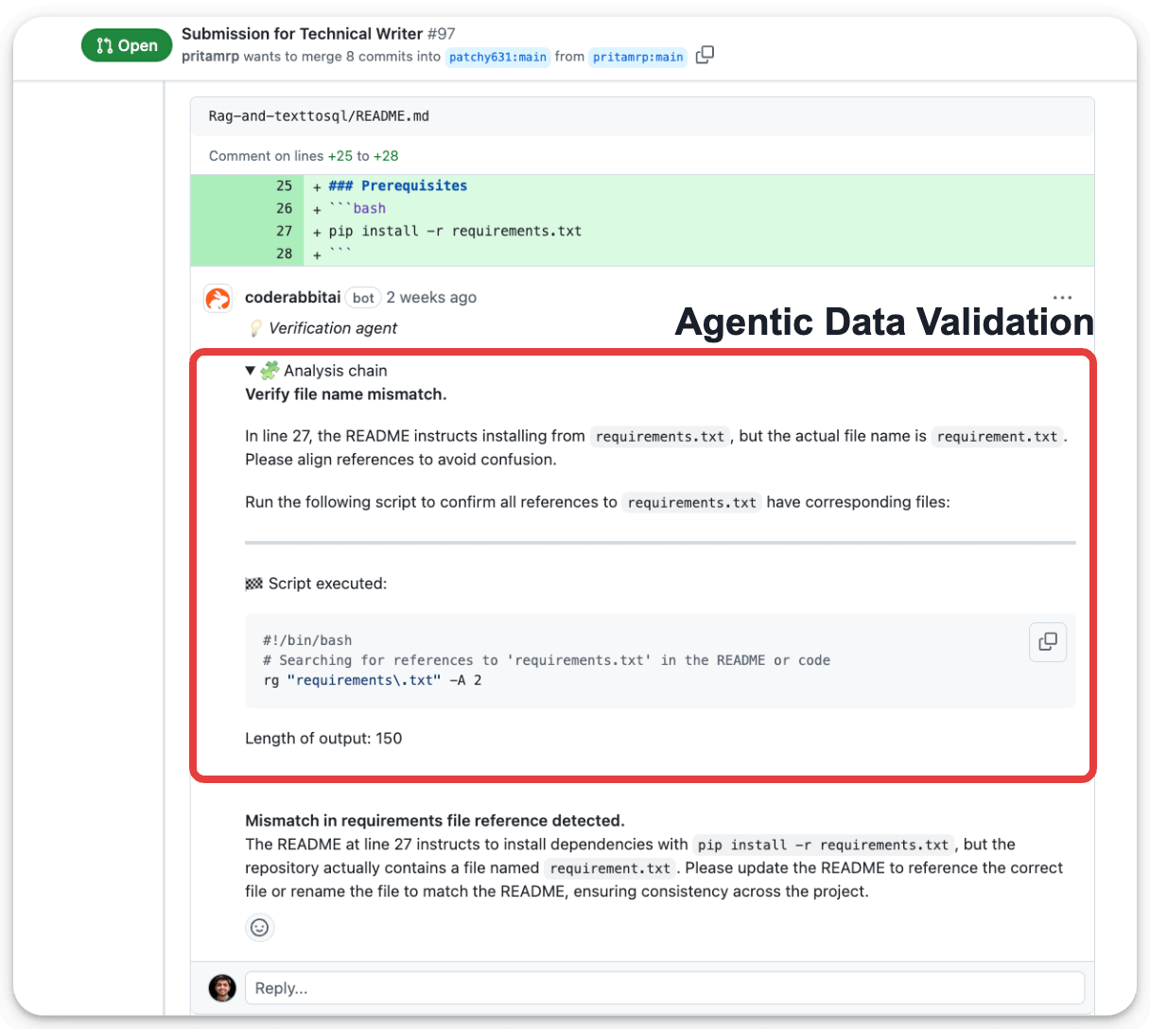Click the coderabbitai bot avatar icon
Screen dimensions: 1150x1029
pos(218,297)
